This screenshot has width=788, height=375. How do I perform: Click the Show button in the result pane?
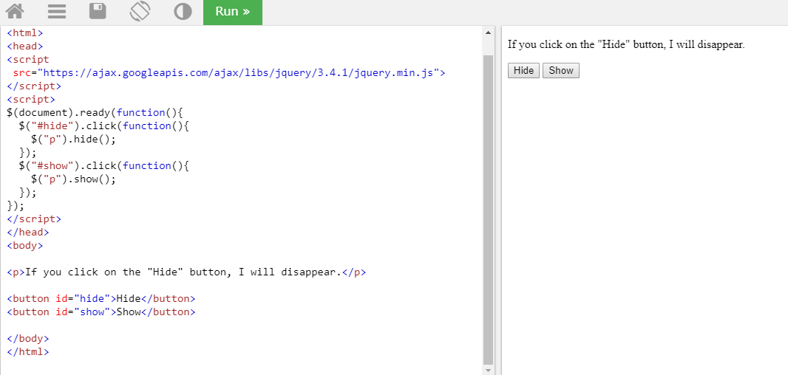point(561,70)
